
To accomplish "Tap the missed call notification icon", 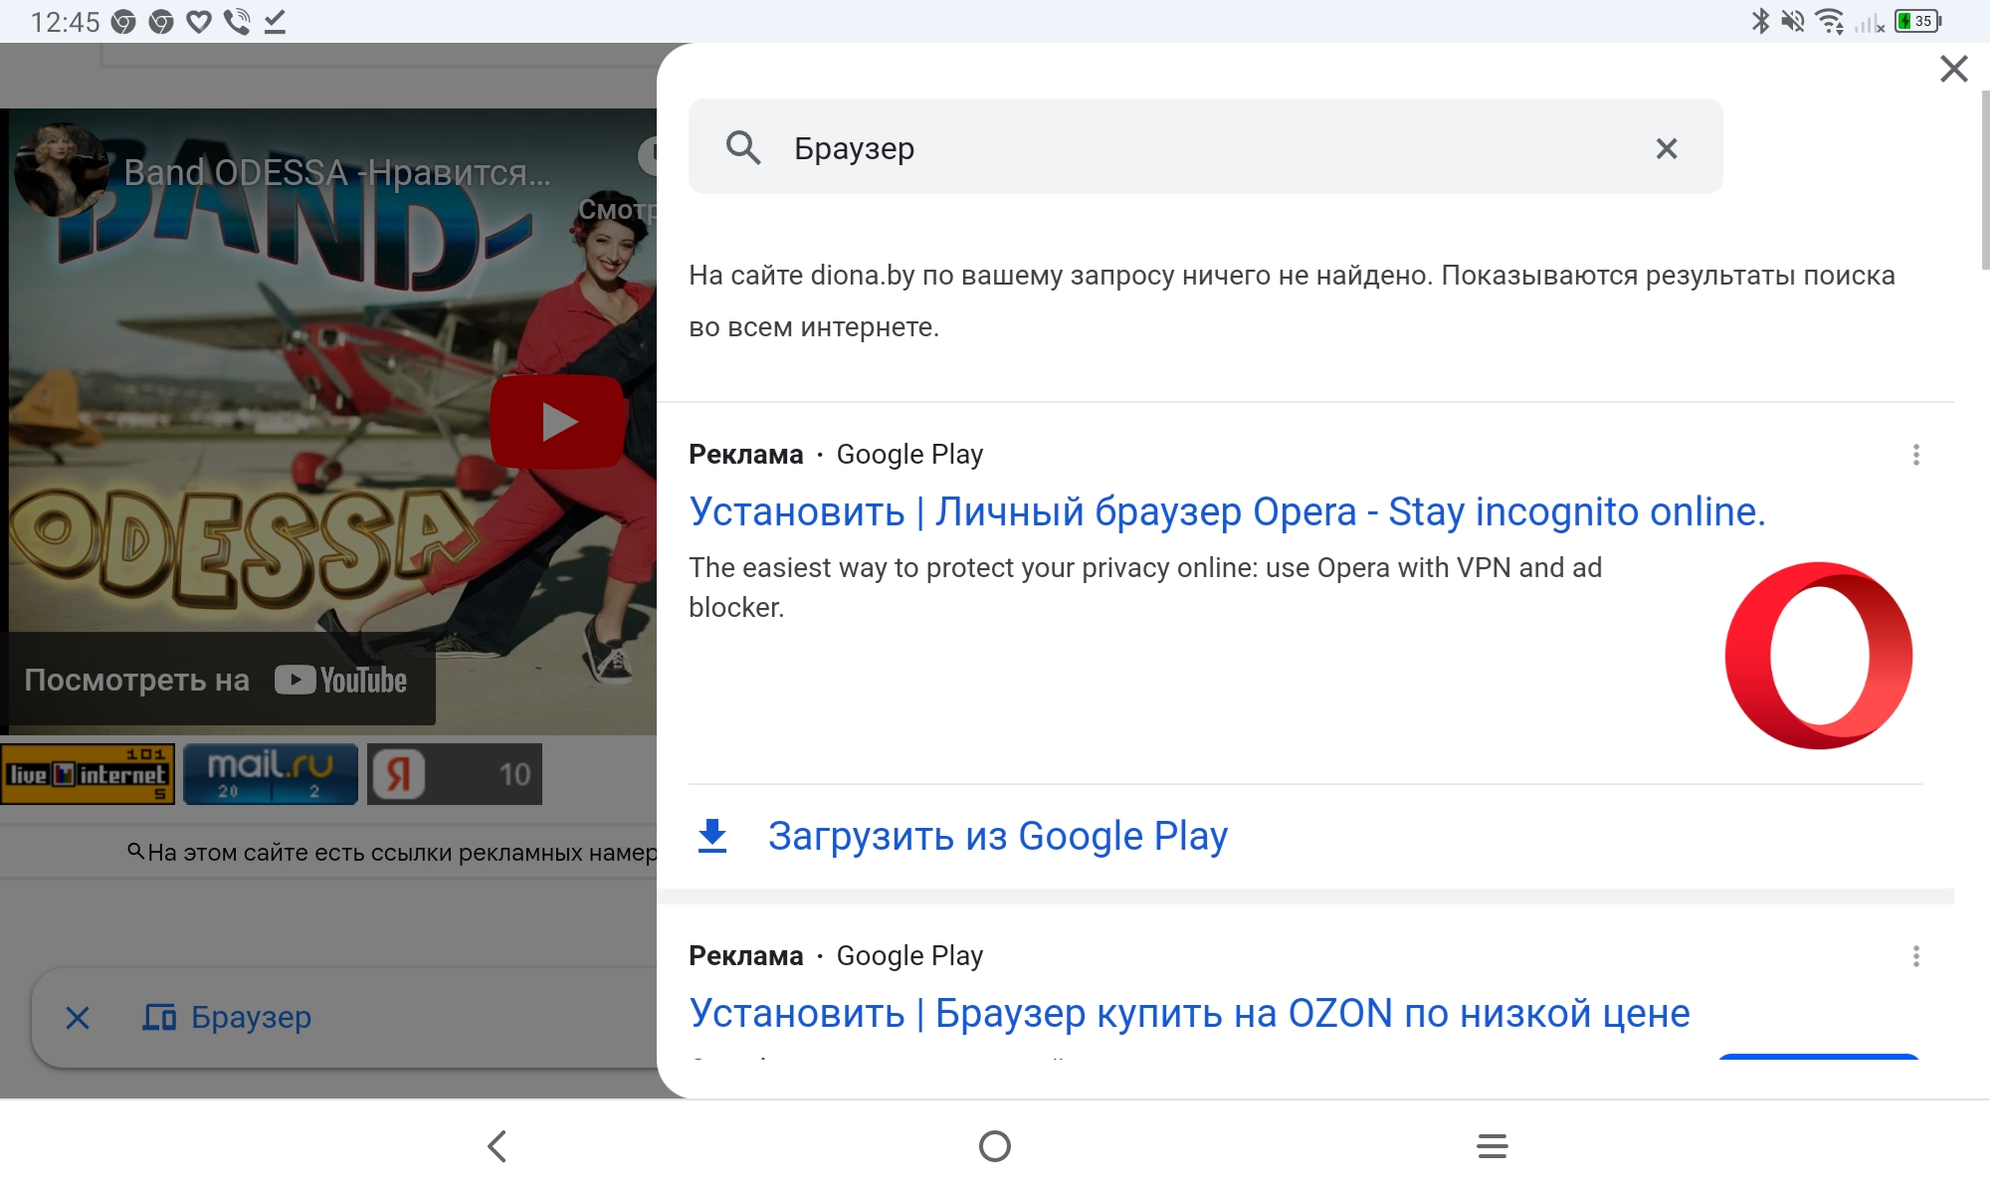I will (x=237, y=22).
